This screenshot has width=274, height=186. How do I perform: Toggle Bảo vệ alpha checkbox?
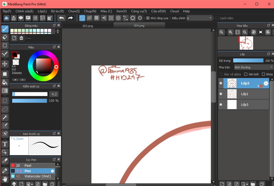tap(221, 74)
